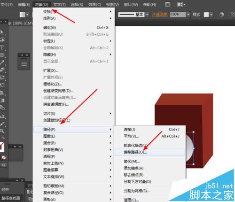The height and width of the screenshot is (202, 235).
Task: Close the small floating panel with lines icon
Action: 27,55
